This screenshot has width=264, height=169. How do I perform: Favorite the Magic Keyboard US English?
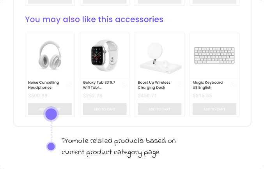point(233,85)
